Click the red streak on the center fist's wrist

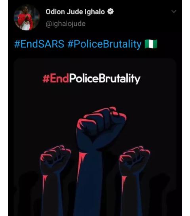coord(81,161)
